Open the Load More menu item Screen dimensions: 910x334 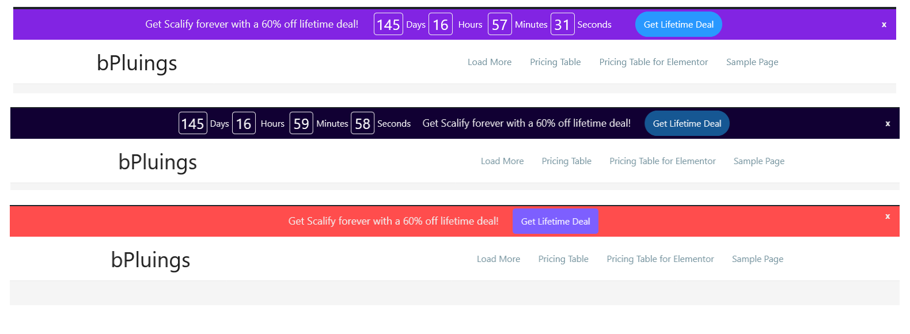[489, 62]
